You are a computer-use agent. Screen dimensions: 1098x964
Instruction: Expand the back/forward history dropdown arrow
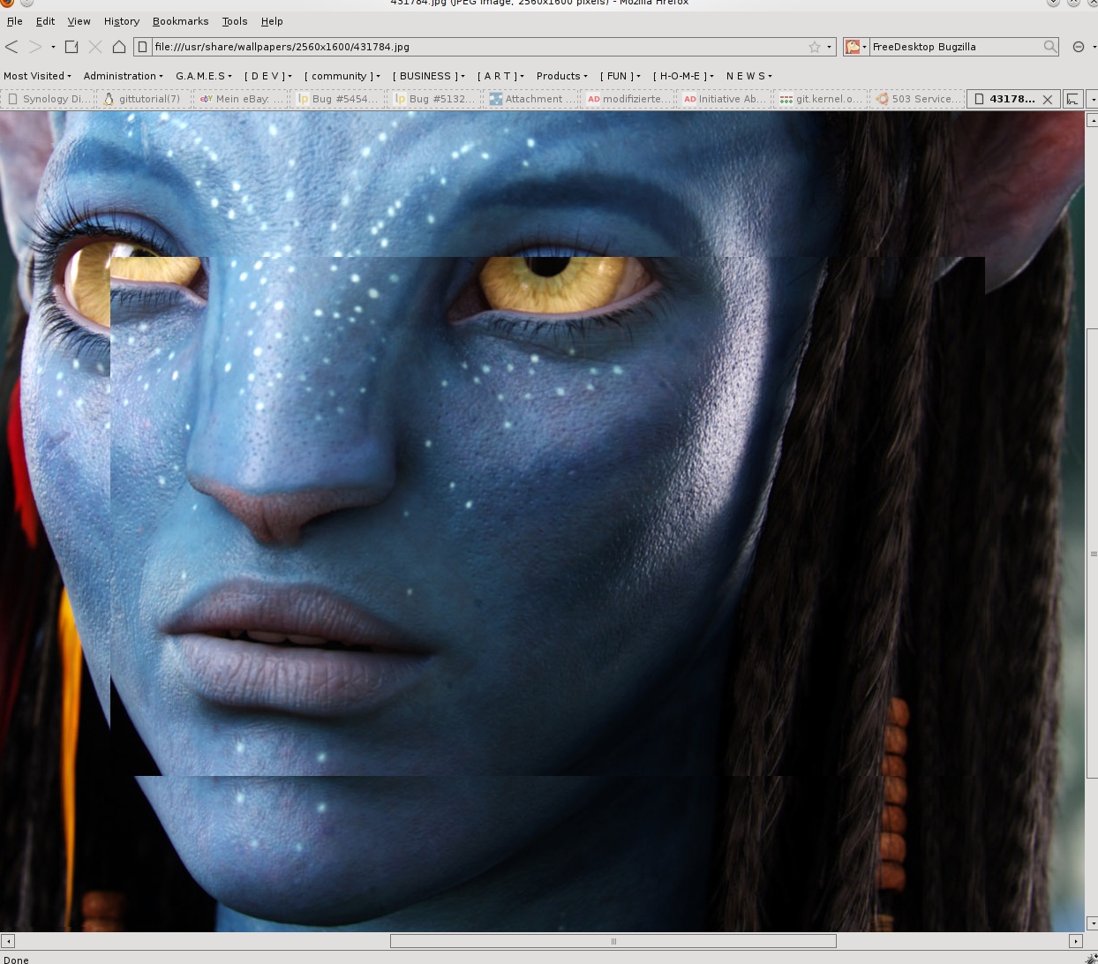[53, 47]
